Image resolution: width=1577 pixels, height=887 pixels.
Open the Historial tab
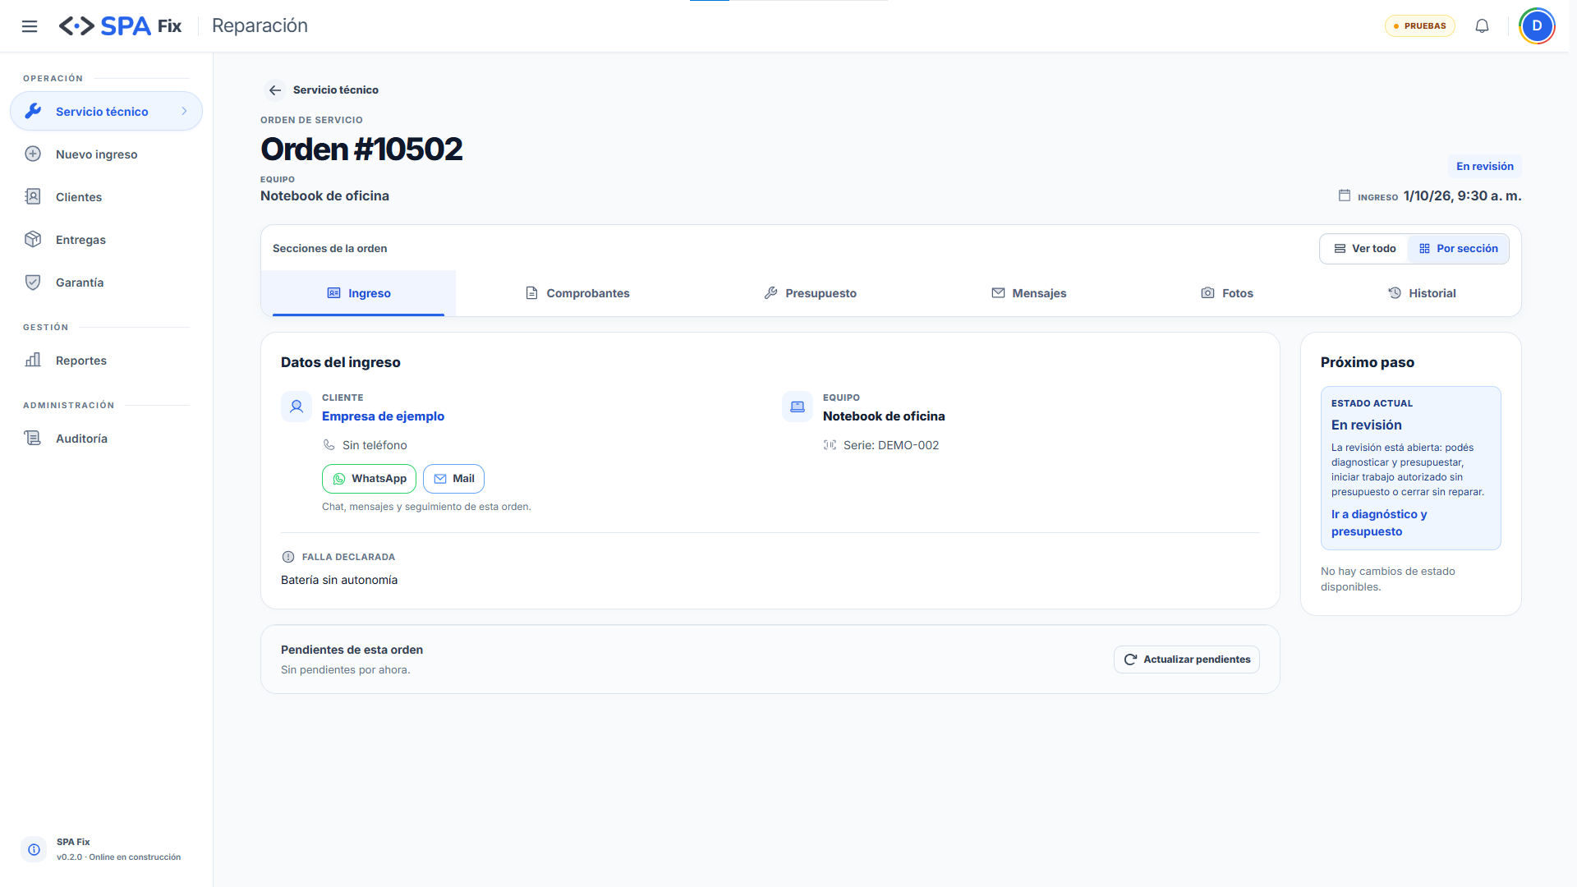1422,293
